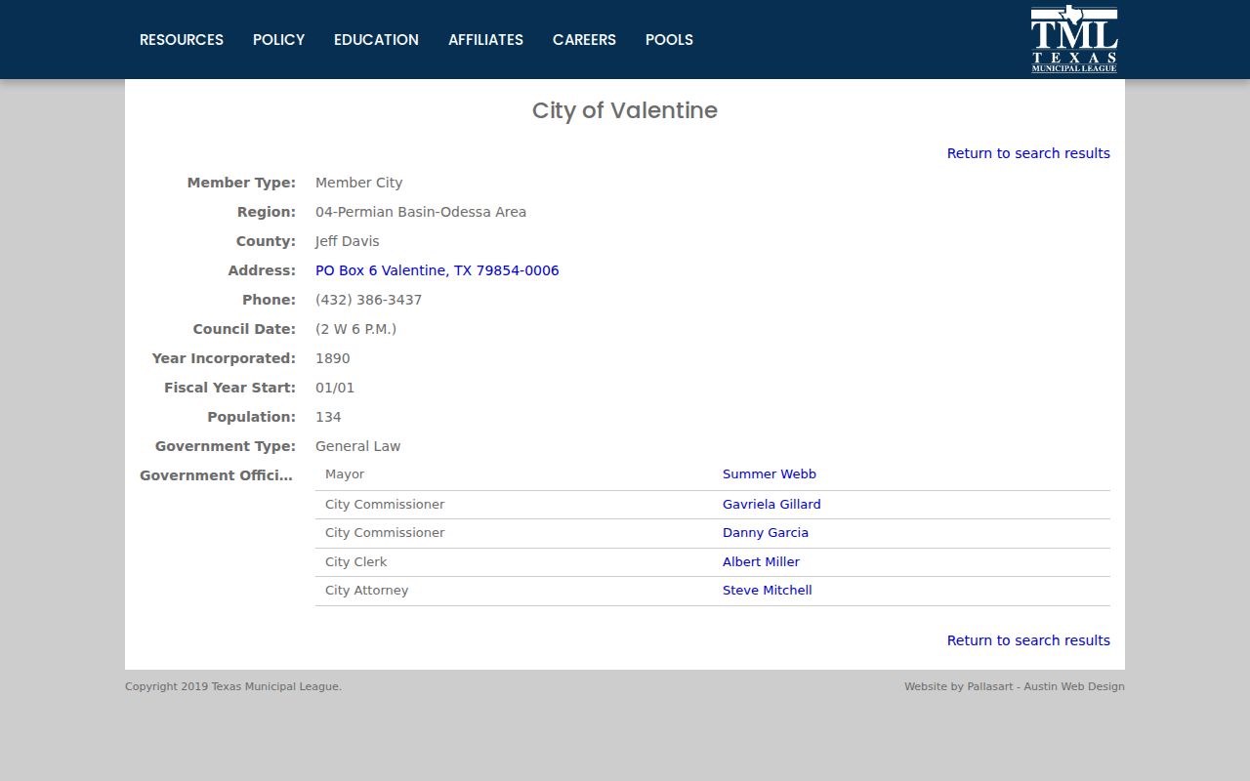The image size is (1250, 781).
Task: Click the General Law government type value
Action: pos(357,446)
